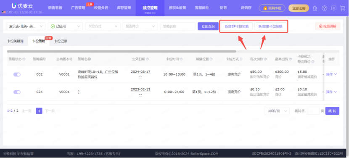Open the 30条/页 page size dropdown
349x158 pixels.
click(277, 111)
